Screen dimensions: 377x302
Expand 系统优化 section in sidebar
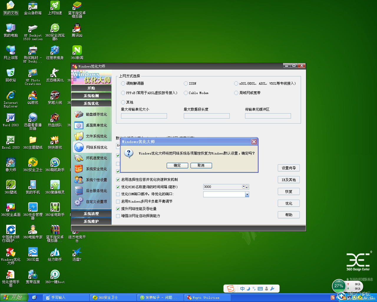(x=91, y=103)
